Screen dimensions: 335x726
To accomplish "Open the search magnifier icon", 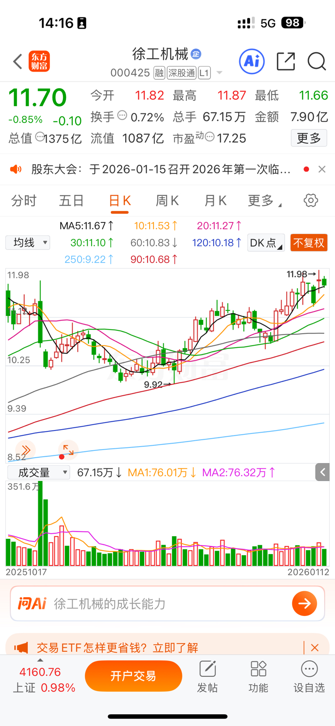I will (317, 61).
